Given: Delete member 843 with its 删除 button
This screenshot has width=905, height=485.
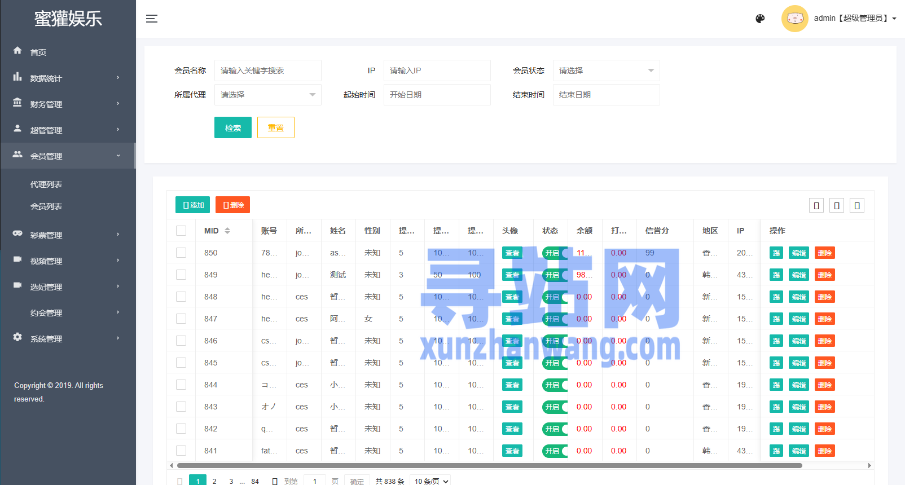Looking at the screenshot, I should [x=825, y=407].
